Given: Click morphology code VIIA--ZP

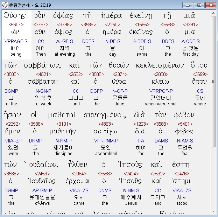Looking at the screenshot, I should [13, 141].
